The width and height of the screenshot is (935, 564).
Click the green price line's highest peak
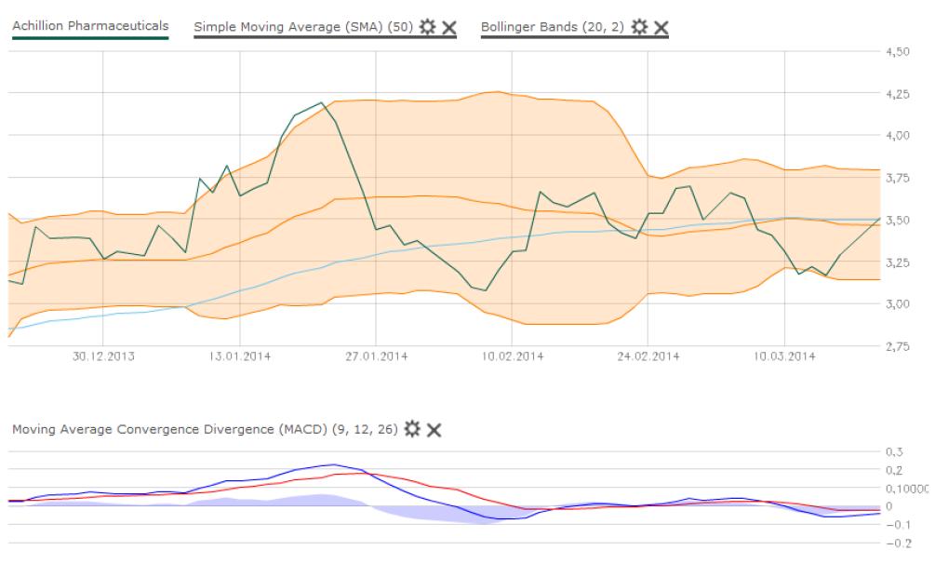pyautogui.click(x=321, y=102)
